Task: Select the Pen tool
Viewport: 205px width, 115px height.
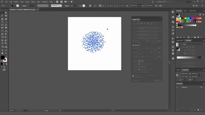Action: pos(2,19)
